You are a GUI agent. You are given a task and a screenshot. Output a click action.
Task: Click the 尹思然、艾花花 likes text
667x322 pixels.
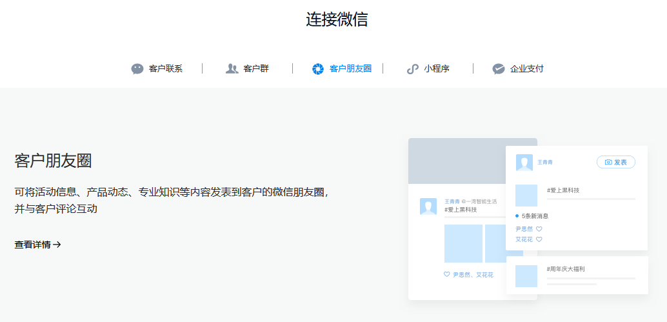[473, 275]
